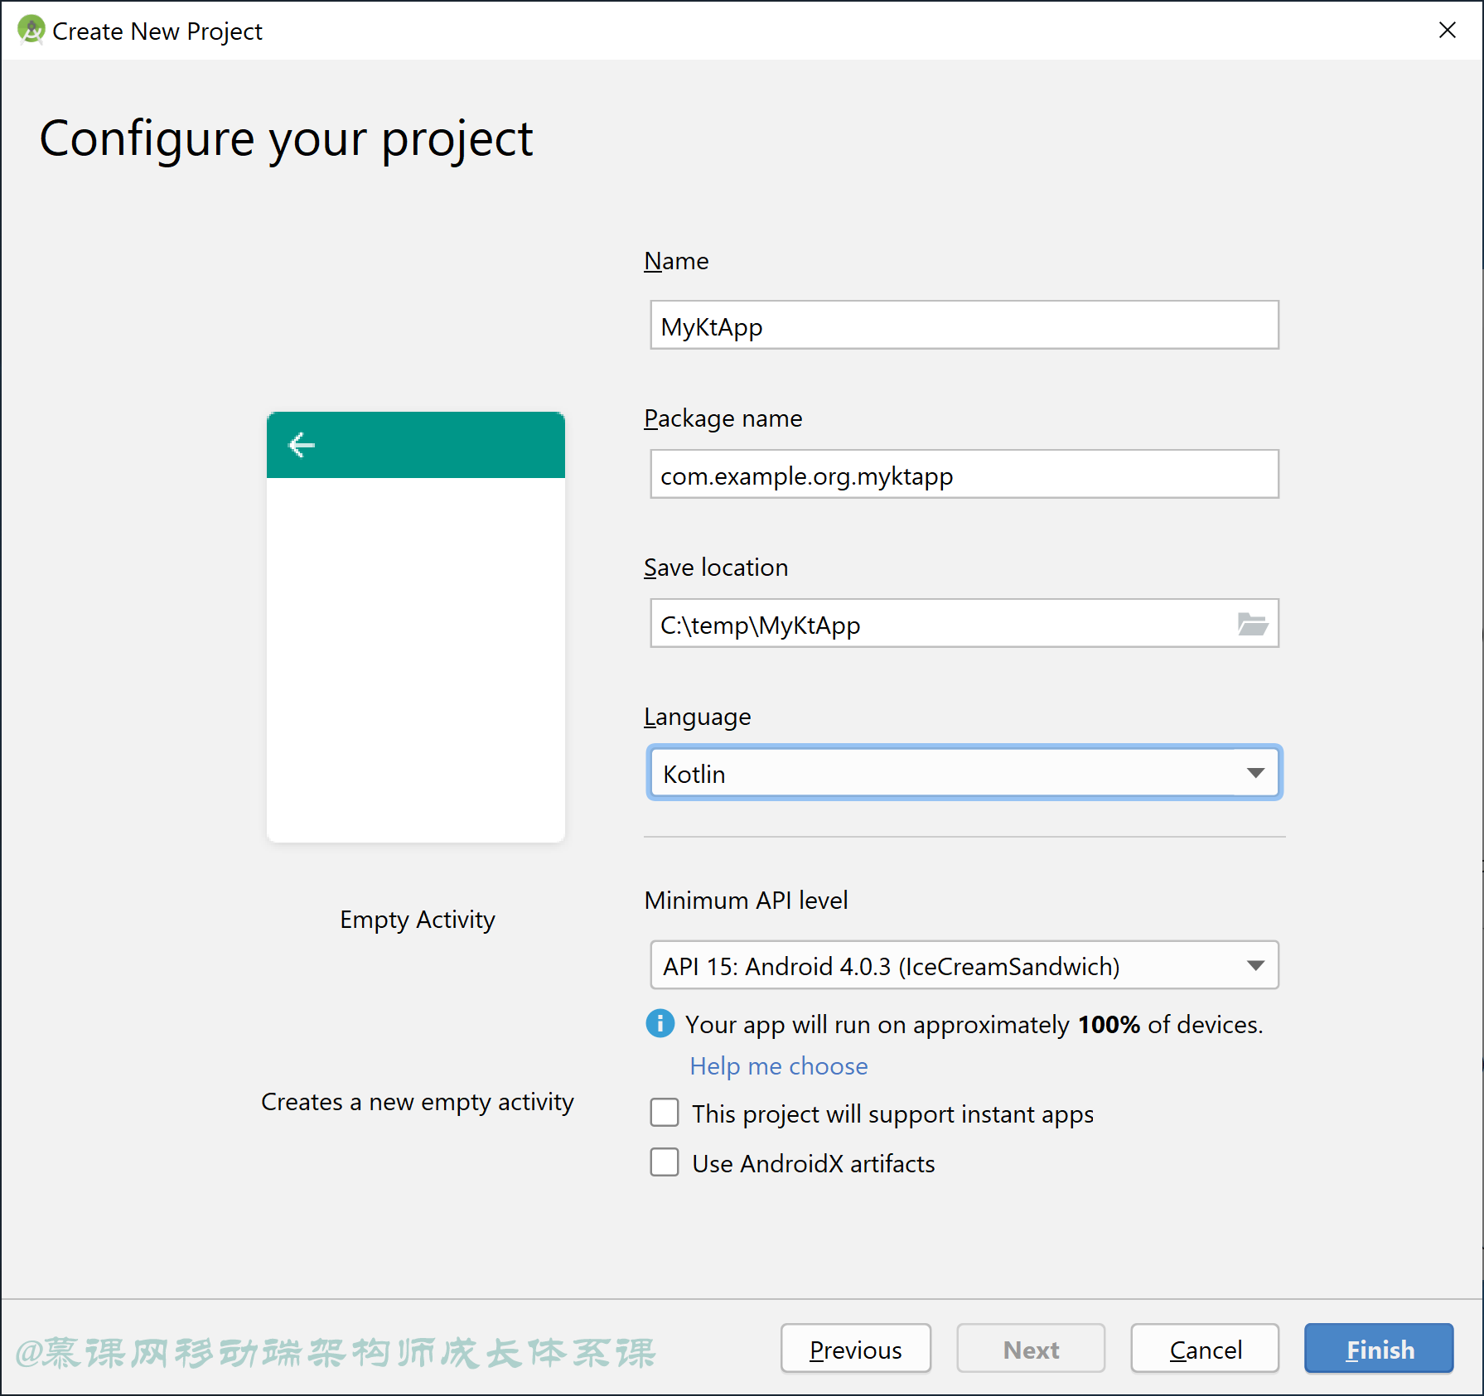Image resolution: width=1484 pixels, height=1396 pixels.
Task: Click the Next button
Action: coord(1031,1349)
